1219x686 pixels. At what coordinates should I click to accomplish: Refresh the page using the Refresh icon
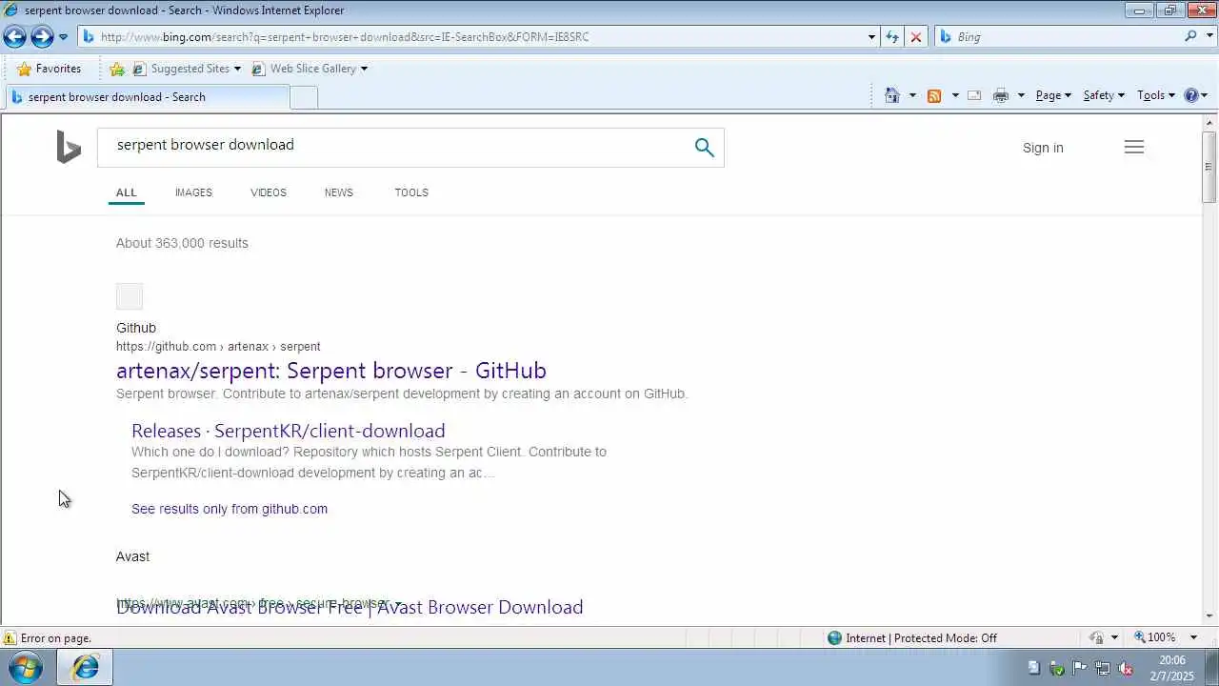tap(892, 37)
